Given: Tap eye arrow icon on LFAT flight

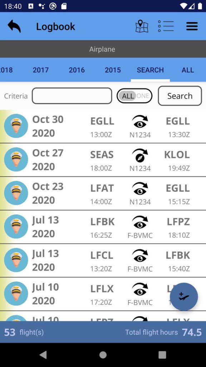Looking at the screenshot, I should [140, 189].
